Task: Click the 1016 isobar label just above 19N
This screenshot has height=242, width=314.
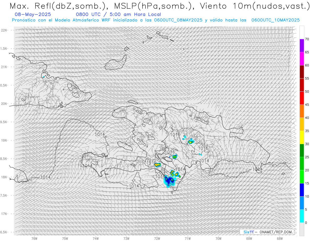Action: (x=175, y=135)
